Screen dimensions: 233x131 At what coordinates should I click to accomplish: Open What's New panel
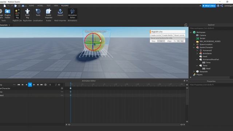point(209,6)
